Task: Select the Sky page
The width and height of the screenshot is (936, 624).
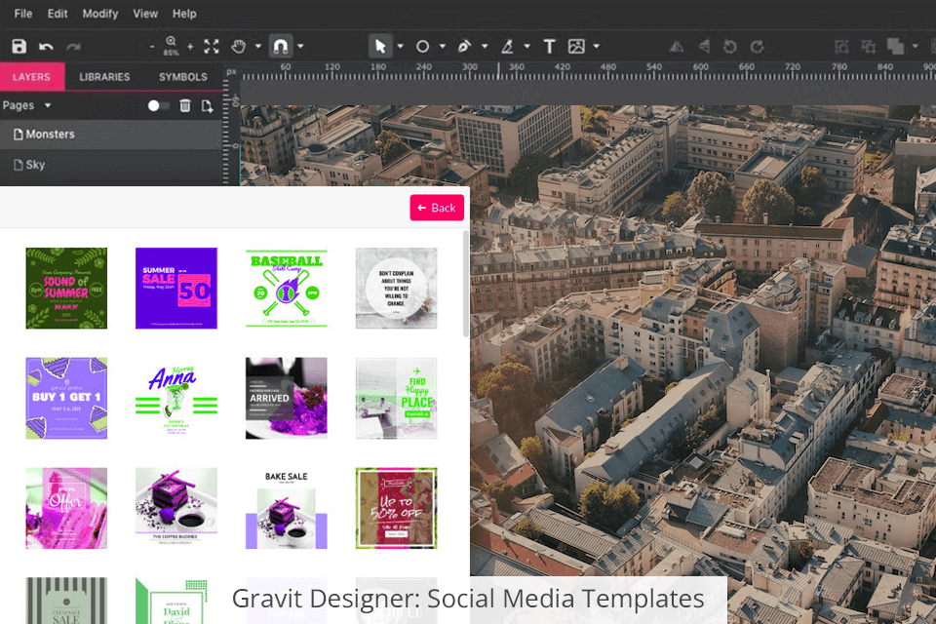Action: click(111, 165)
